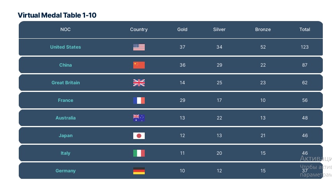Click the Bronze column header
The image size is (332, 180).
[263, 29]
